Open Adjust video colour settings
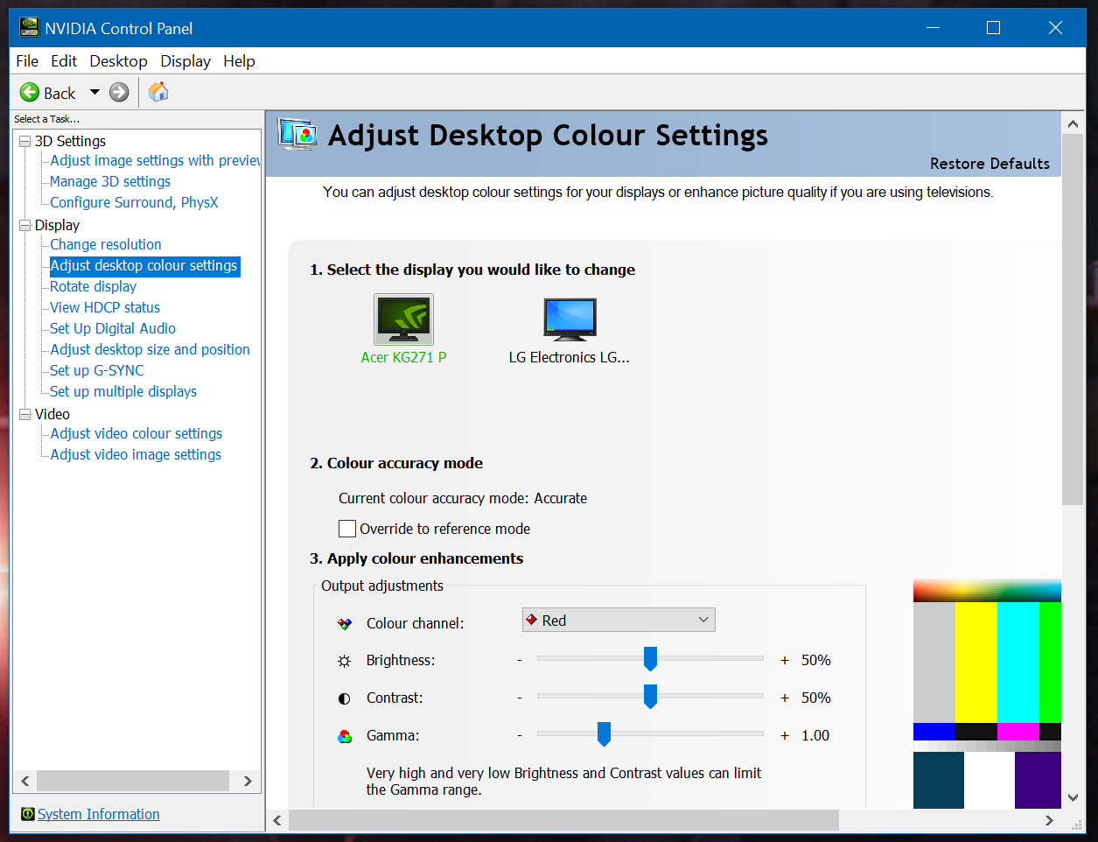Viewport: 1098px width, 842px height. click(x=134, y=433)
